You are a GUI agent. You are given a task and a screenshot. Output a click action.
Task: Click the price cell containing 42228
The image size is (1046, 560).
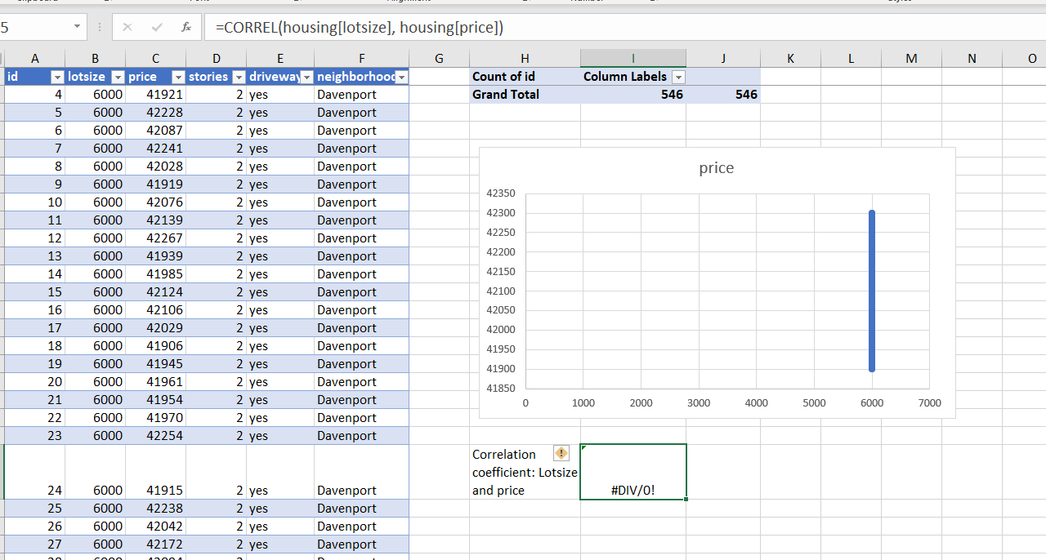point(165,113)
